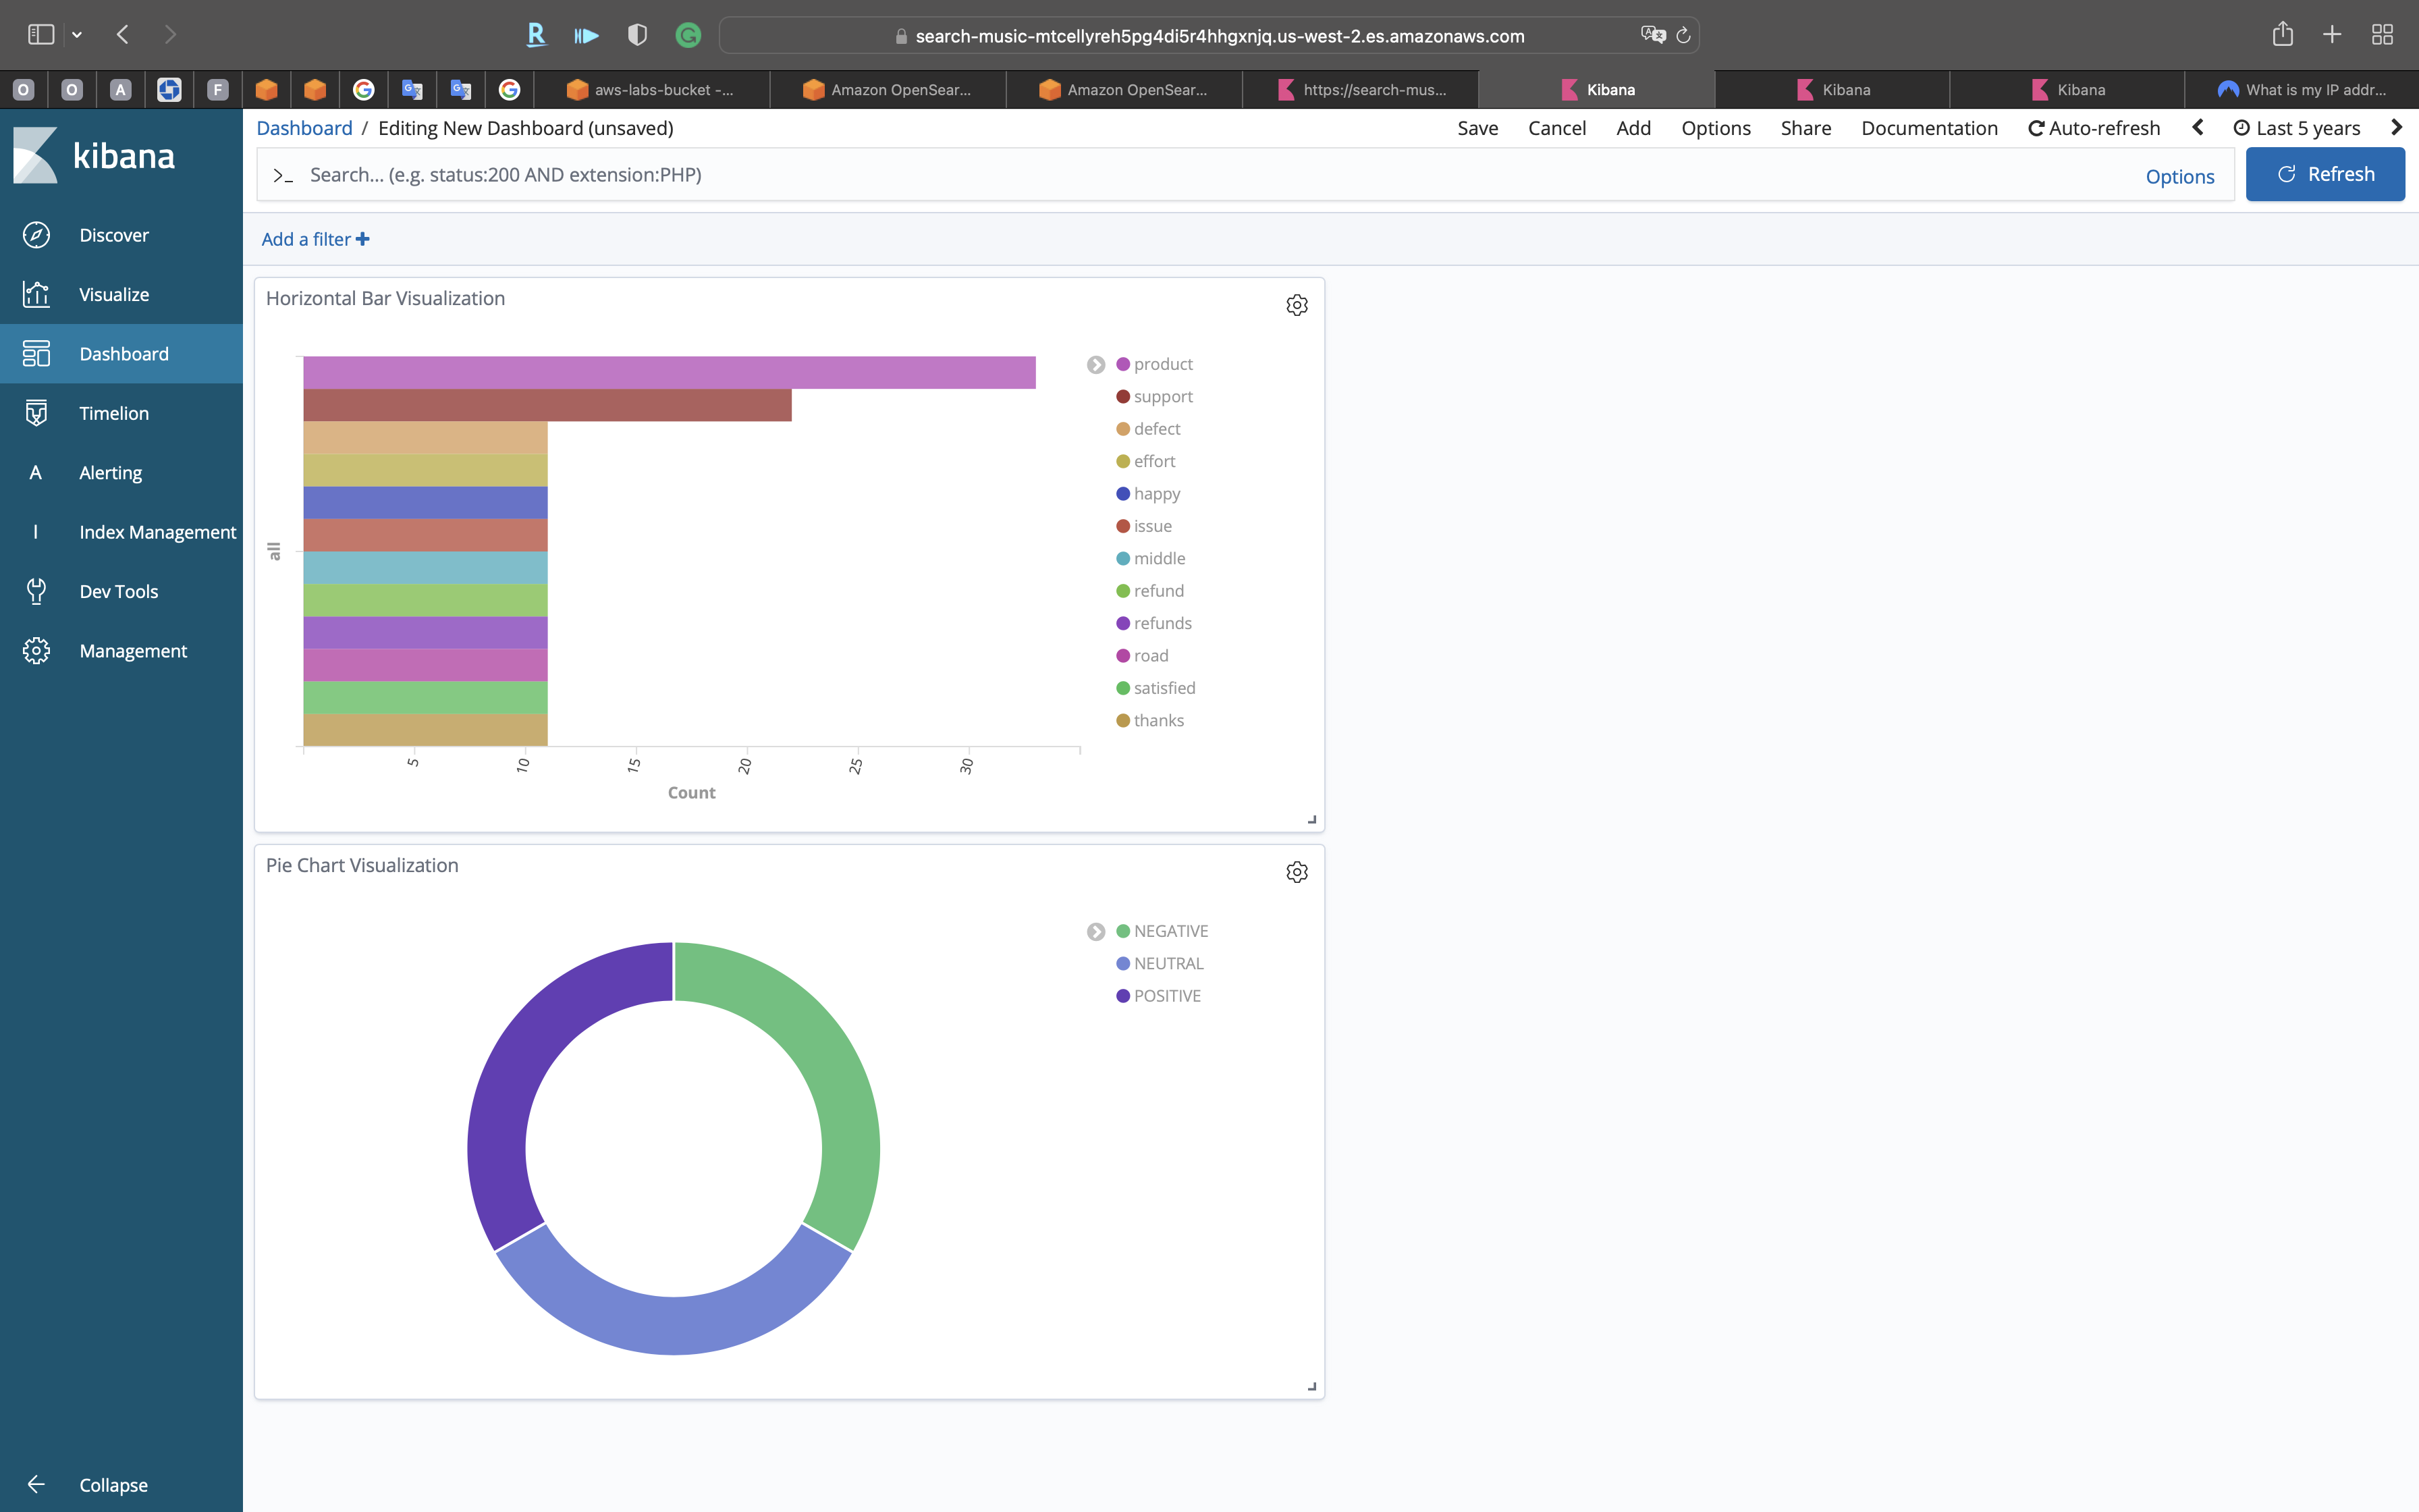
Task: Open Dev Tools wrench icon
Action: (x=36, y=591)
